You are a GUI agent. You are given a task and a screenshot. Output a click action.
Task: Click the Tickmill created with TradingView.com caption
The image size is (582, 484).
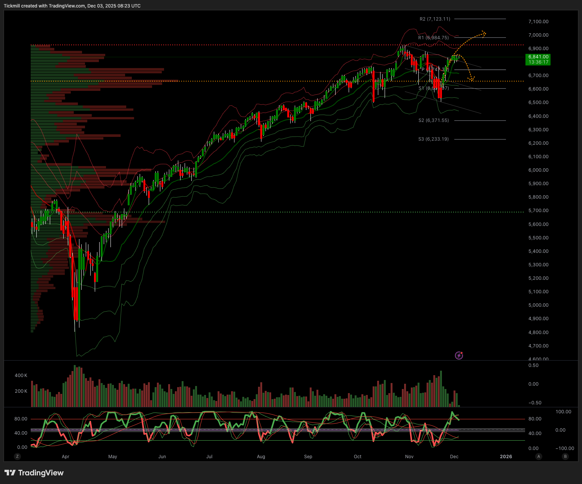click(x=72, y=6)
